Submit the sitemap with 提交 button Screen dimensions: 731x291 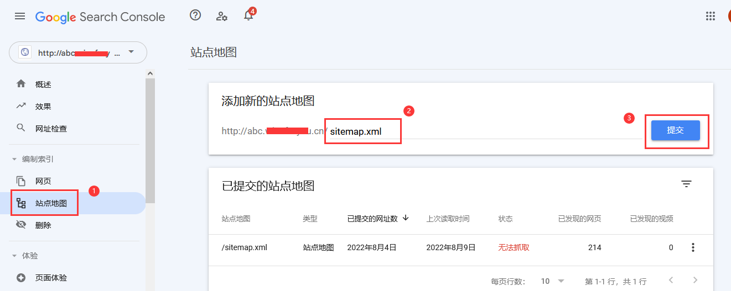(x=676, y=130)
